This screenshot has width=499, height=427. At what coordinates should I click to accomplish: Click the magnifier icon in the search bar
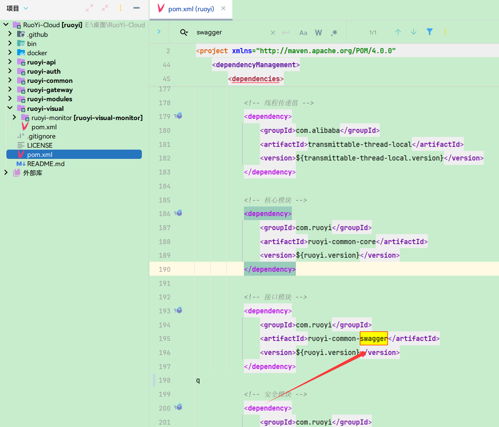coord(184,32)
